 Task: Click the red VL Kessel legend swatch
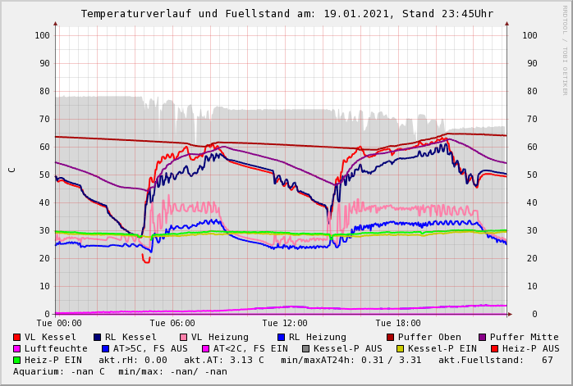point(17,337)
